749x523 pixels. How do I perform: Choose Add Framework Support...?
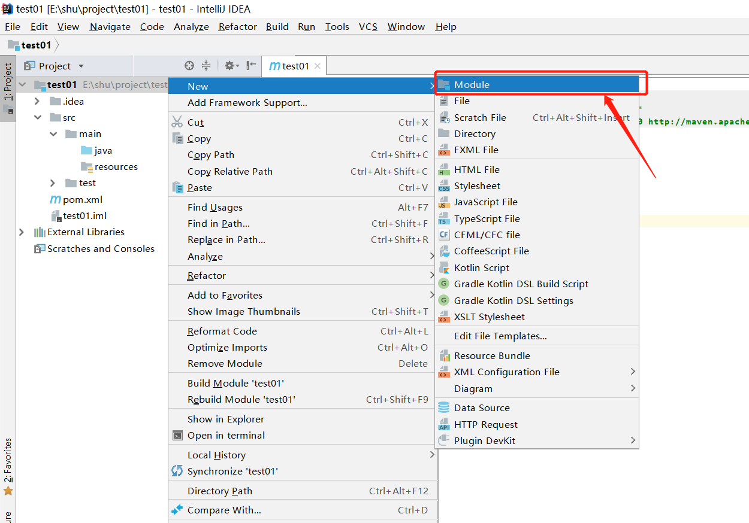click(x=301, y=102)
